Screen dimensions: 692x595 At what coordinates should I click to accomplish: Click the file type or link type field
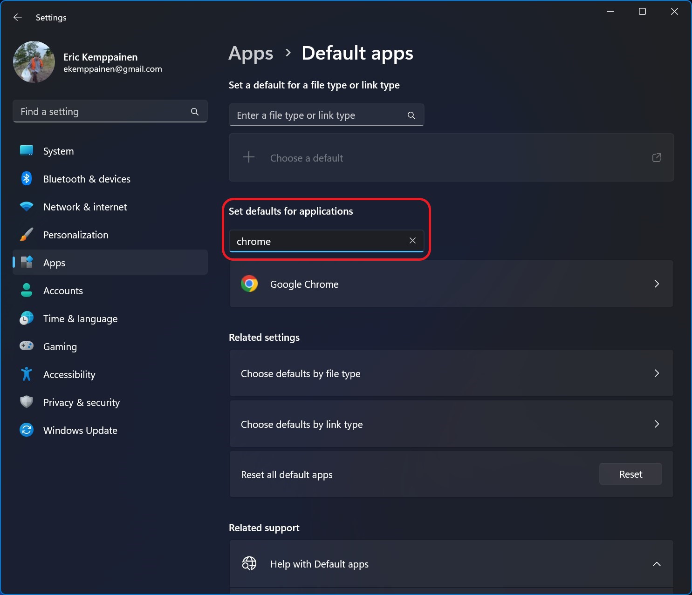[326, 115]
